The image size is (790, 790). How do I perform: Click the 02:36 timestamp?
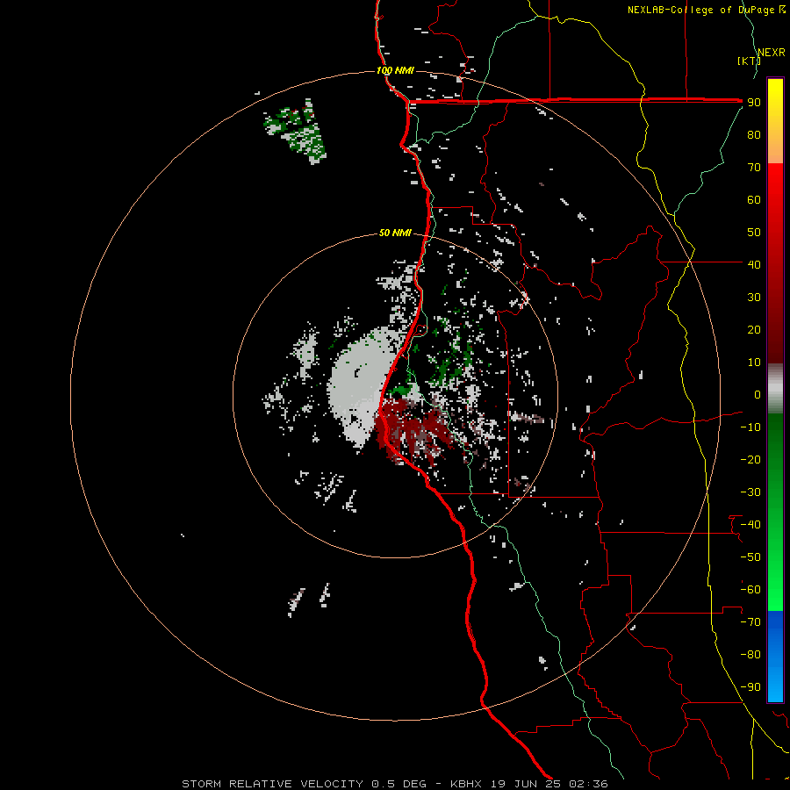[x=588, y=784]
